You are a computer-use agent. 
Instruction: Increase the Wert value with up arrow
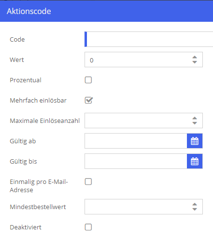click(x=195, y=57)
